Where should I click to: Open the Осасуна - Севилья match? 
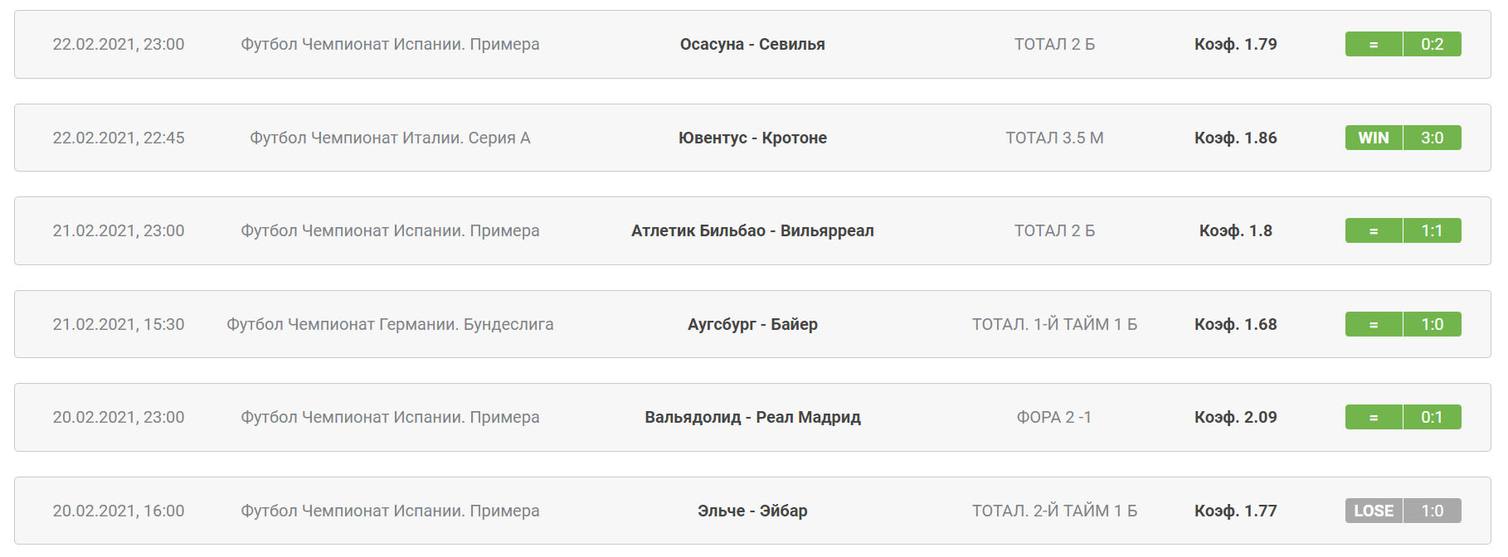coord(752,45)
